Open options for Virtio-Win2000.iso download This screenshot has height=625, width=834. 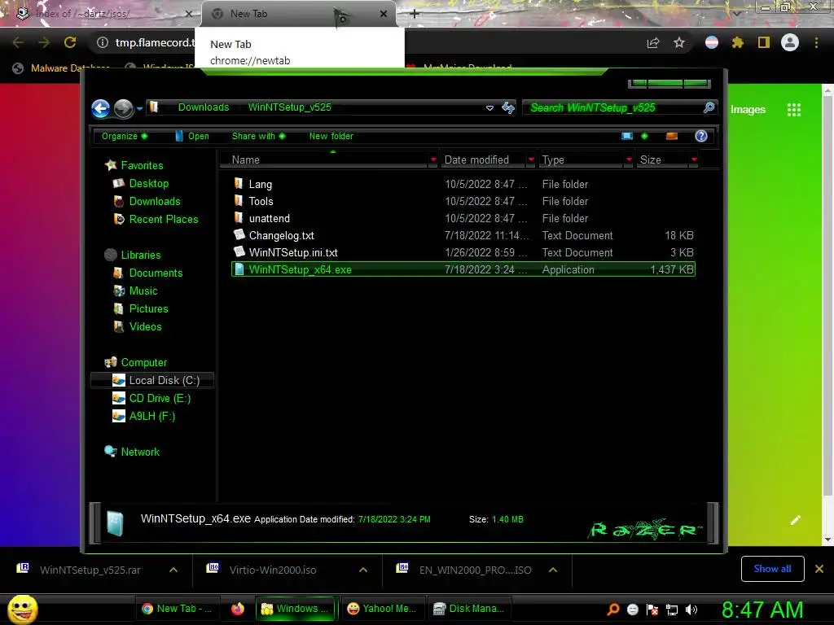tap(363, 570)
